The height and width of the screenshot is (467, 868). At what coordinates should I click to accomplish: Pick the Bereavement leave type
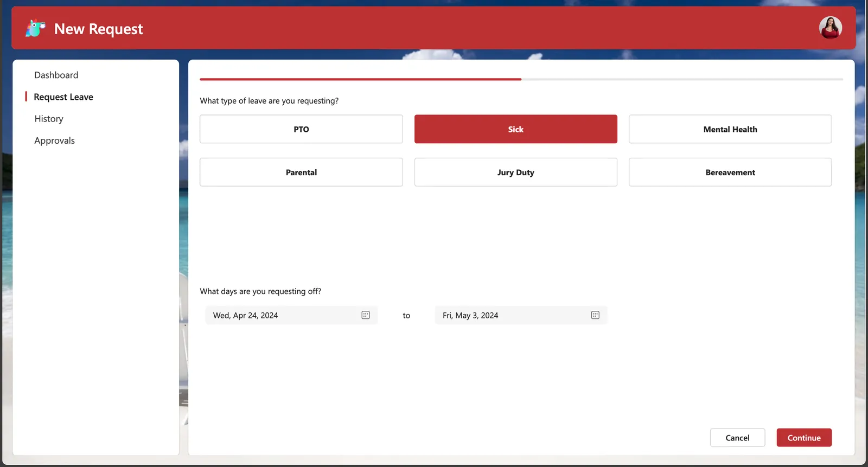730,172
